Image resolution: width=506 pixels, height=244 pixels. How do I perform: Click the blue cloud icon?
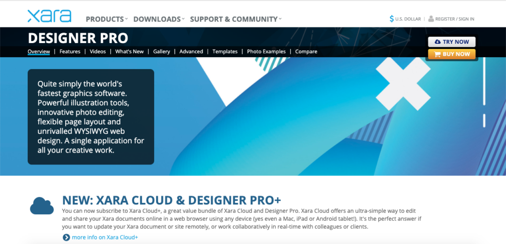click(42, 205)
